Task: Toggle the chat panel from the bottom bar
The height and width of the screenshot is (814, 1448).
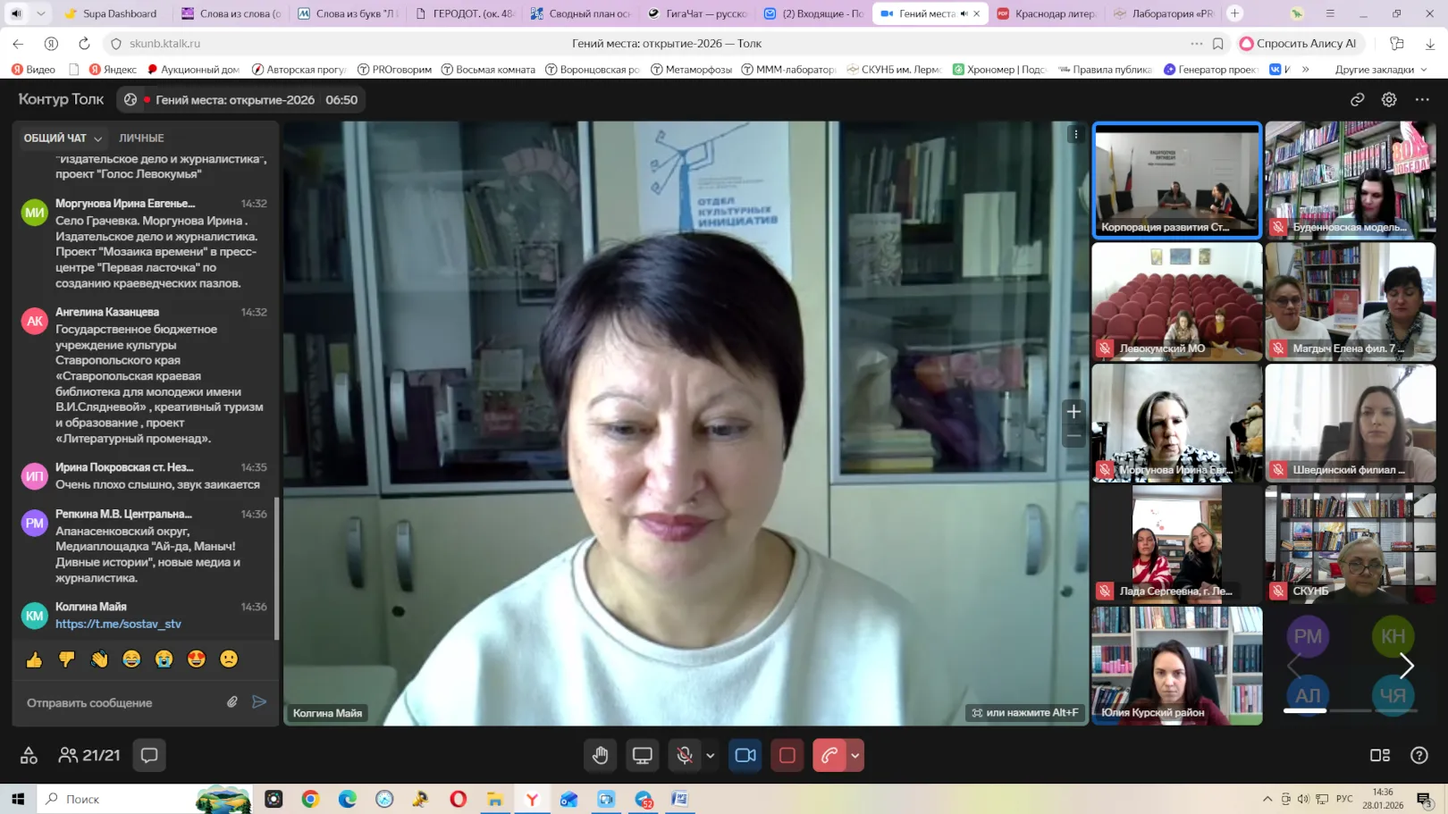Action: pyautogui.click(x=149, y=756)
